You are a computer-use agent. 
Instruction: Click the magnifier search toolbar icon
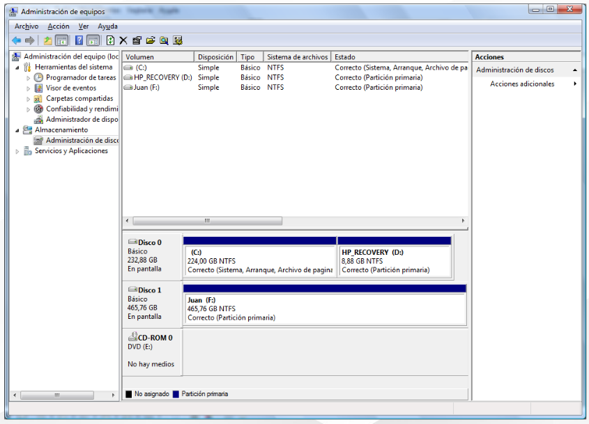(164, 40)
